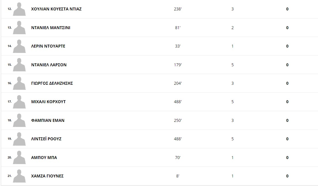The height and width of the screenshot is (186, 318).
Task: Click avatar icon of ΑΜΠΟΥ ΜΠΑ
Action: tap(19, 157)
